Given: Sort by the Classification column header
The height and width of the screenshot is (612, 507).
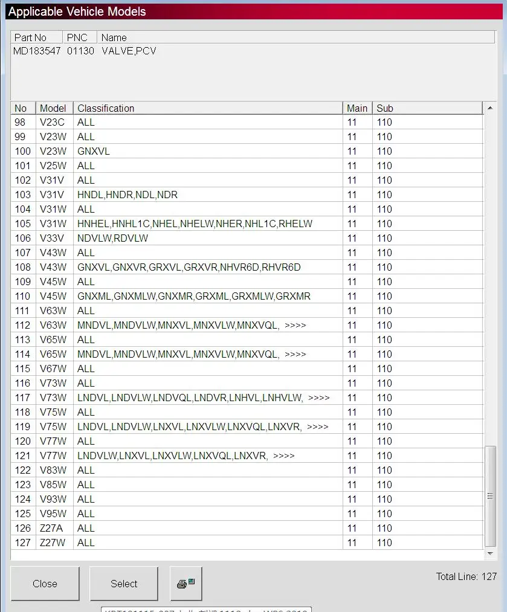Looking at the screenshot, I should tap(208, 108).
